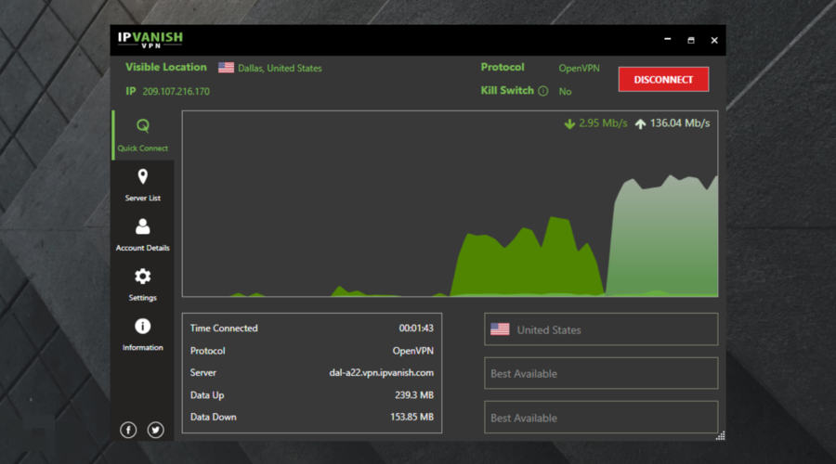Click the upload speed arrow icon
Image resolution: width=836 pixels, height=464 pixels.
tap(640, 123)
